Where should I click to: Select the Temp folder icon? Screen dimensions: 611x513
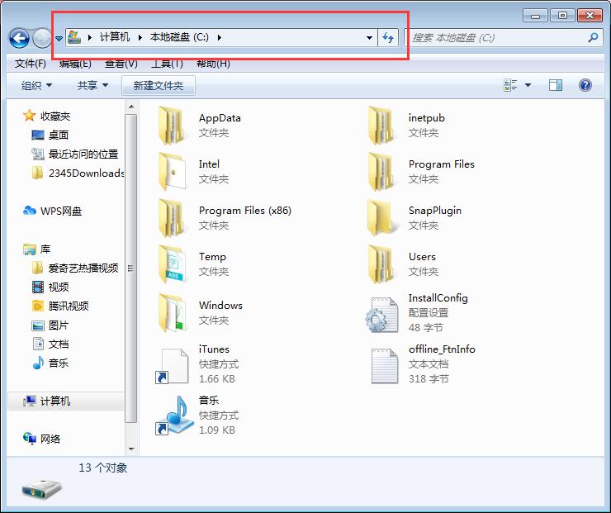click(x=172, y=264)
